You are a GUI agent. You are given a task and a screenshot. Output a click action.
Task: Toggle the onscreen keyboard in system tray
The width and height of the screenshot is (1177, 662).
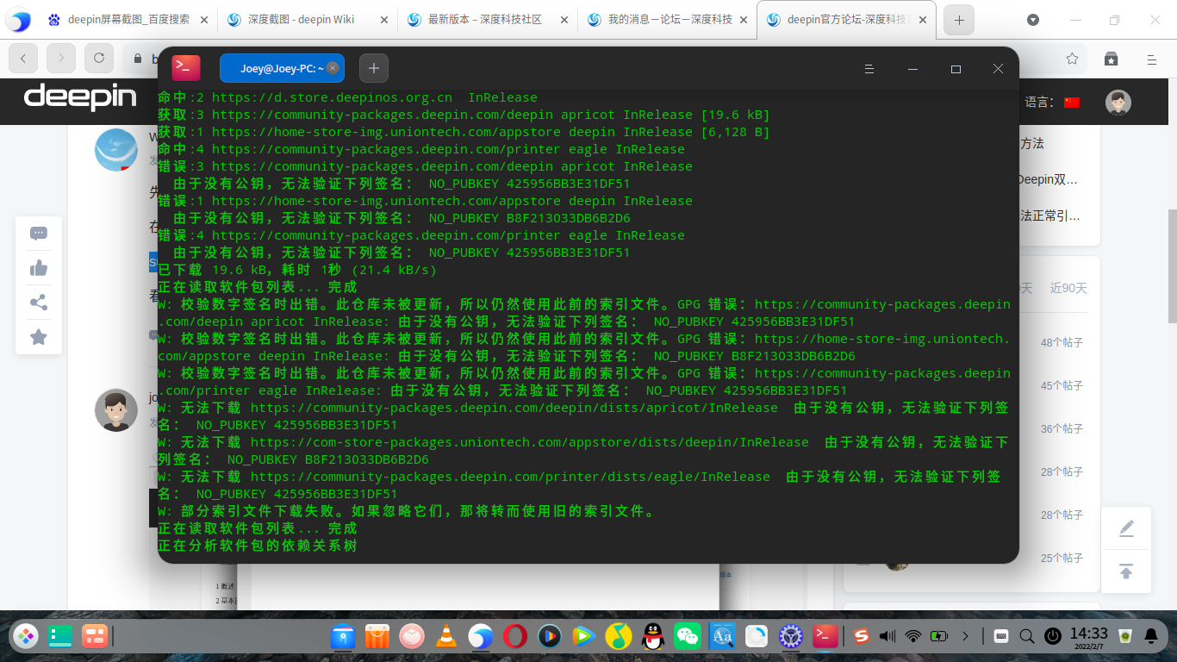(1001, 636)
